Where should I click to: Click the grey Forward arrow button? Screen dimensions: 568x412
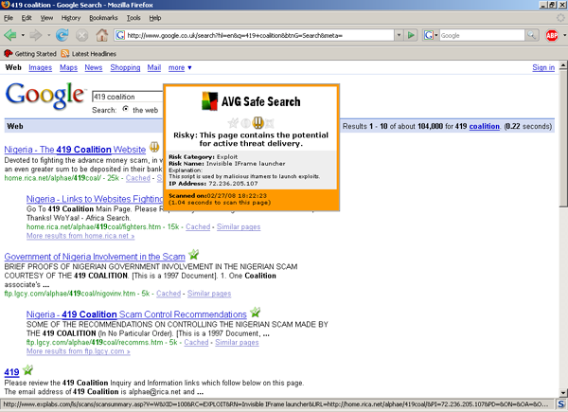click(x=36, y=35)
